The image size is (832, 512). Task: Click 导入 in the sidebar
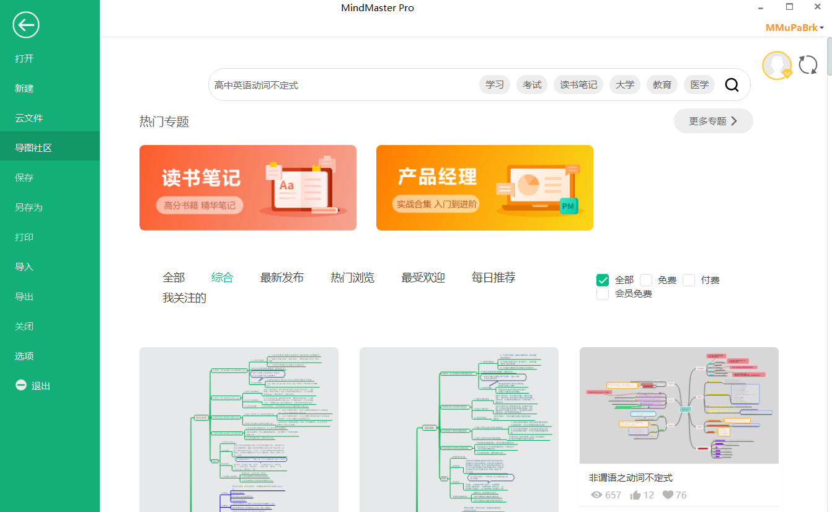pyautogui.click(x=50, y=267)
